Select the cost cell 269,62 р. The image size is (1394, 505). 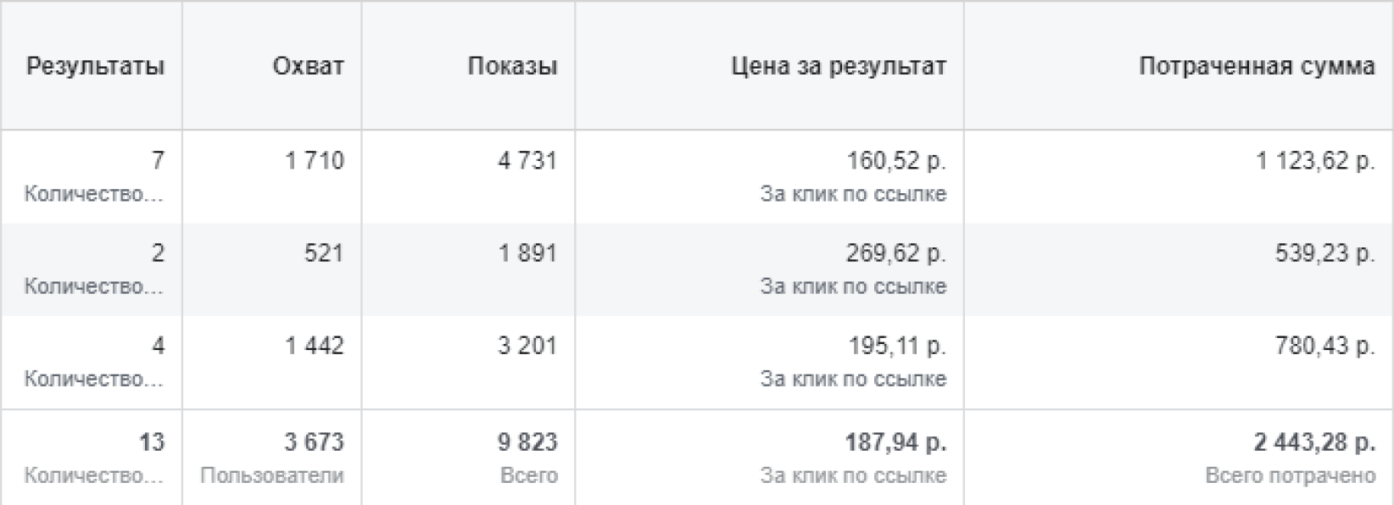(x=895, y=253)
